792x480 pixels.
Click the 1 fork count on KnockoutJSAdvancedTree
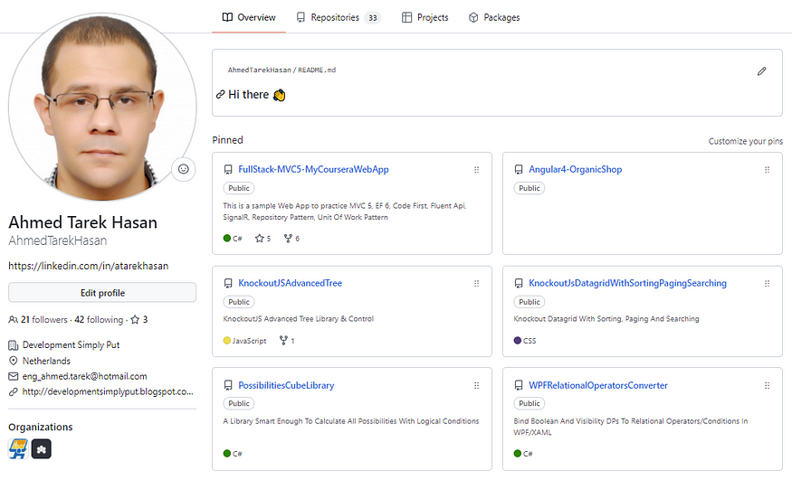click(x=287, y=341)
